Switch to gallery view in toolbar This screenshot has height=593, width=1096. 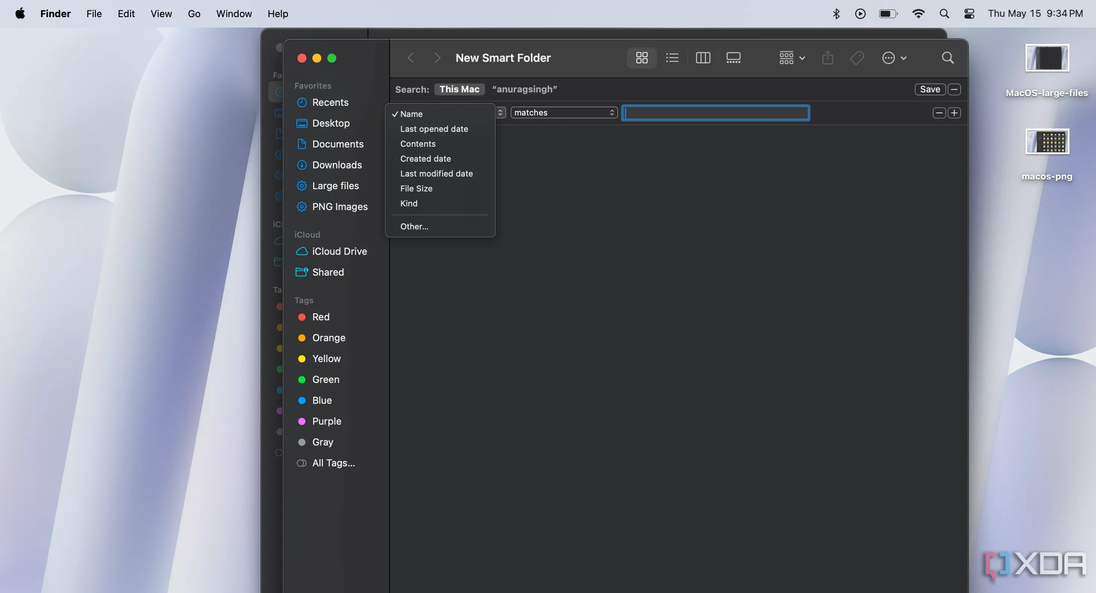[x=734, y=58]
